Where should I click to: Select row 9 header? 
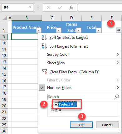pos(4,37)
